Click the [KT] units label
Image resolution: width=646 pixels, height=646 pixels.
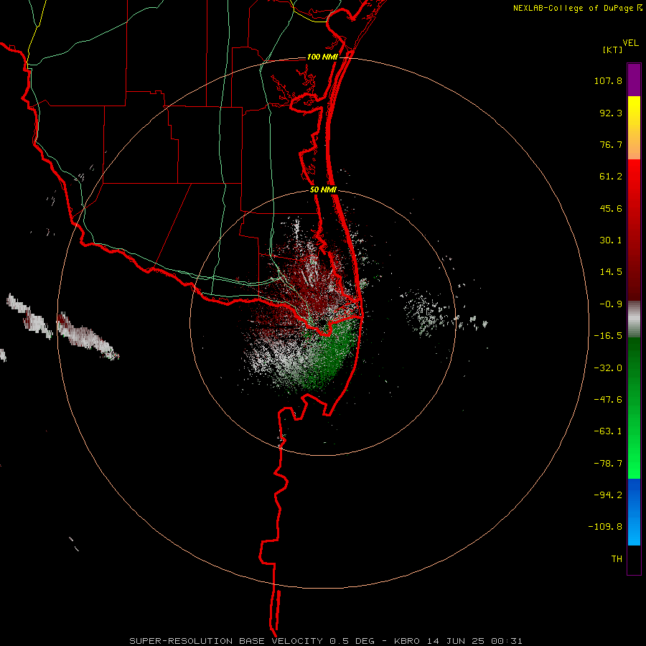(x=613, y=50)
